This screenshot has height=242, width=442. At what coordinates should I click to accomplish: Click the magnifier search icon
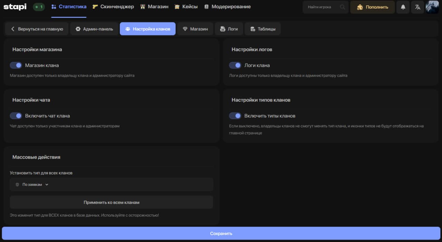tap(342, 7)
